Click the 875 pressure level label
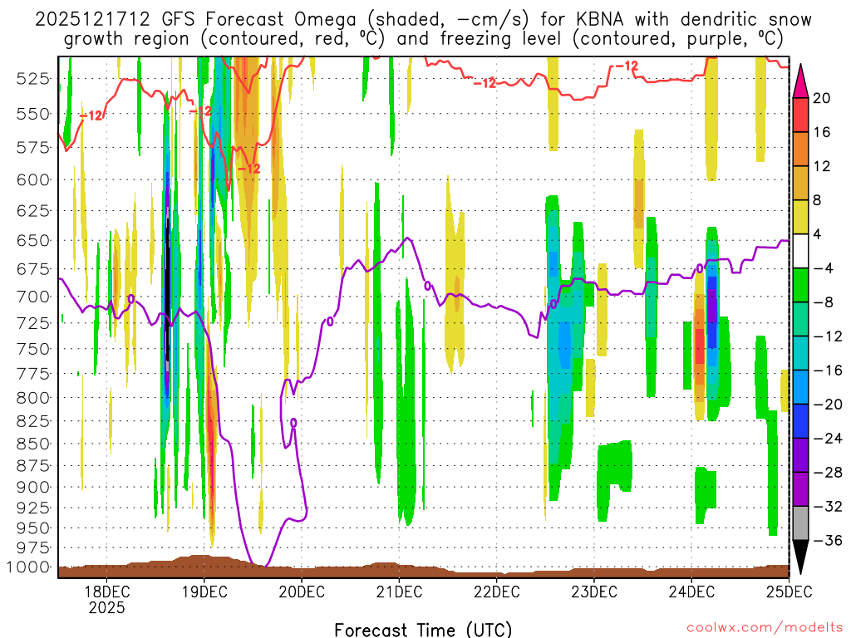 click(x=32, y=466)
